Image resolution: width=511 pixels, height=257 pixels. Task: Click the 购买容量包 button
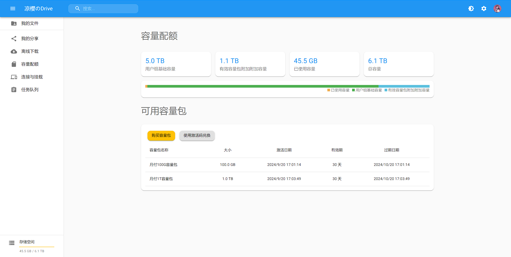pyautogui.click(x=161, y=136)
